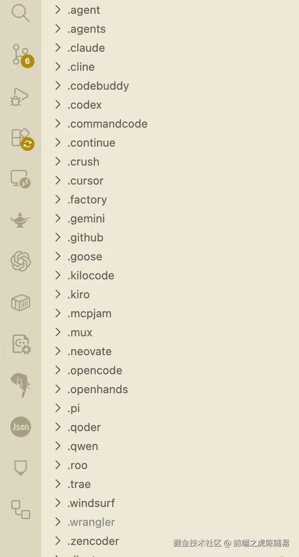
Task: Open the PostgreSQL elephant icon
Action: tap(20, 385)
